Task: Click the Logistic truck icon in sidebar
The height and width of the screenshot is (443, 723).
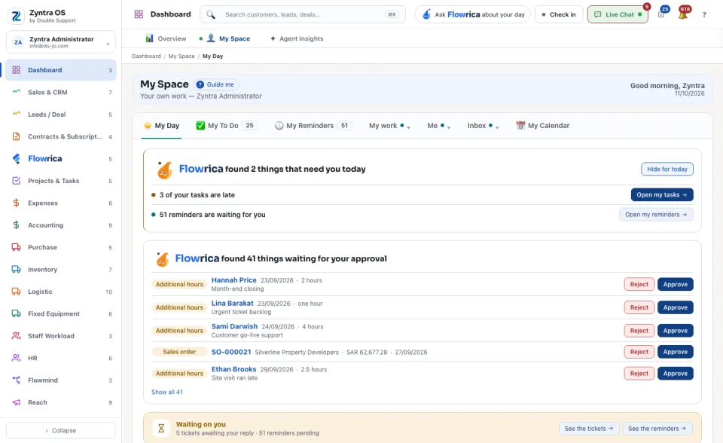Action: (x=16, y=291)
